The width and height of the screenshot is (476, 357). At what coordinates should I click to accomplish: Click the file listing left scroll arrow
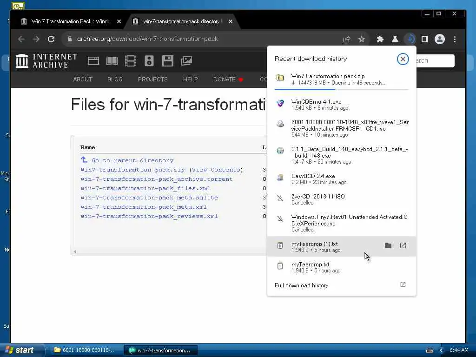tap(75, 251)
